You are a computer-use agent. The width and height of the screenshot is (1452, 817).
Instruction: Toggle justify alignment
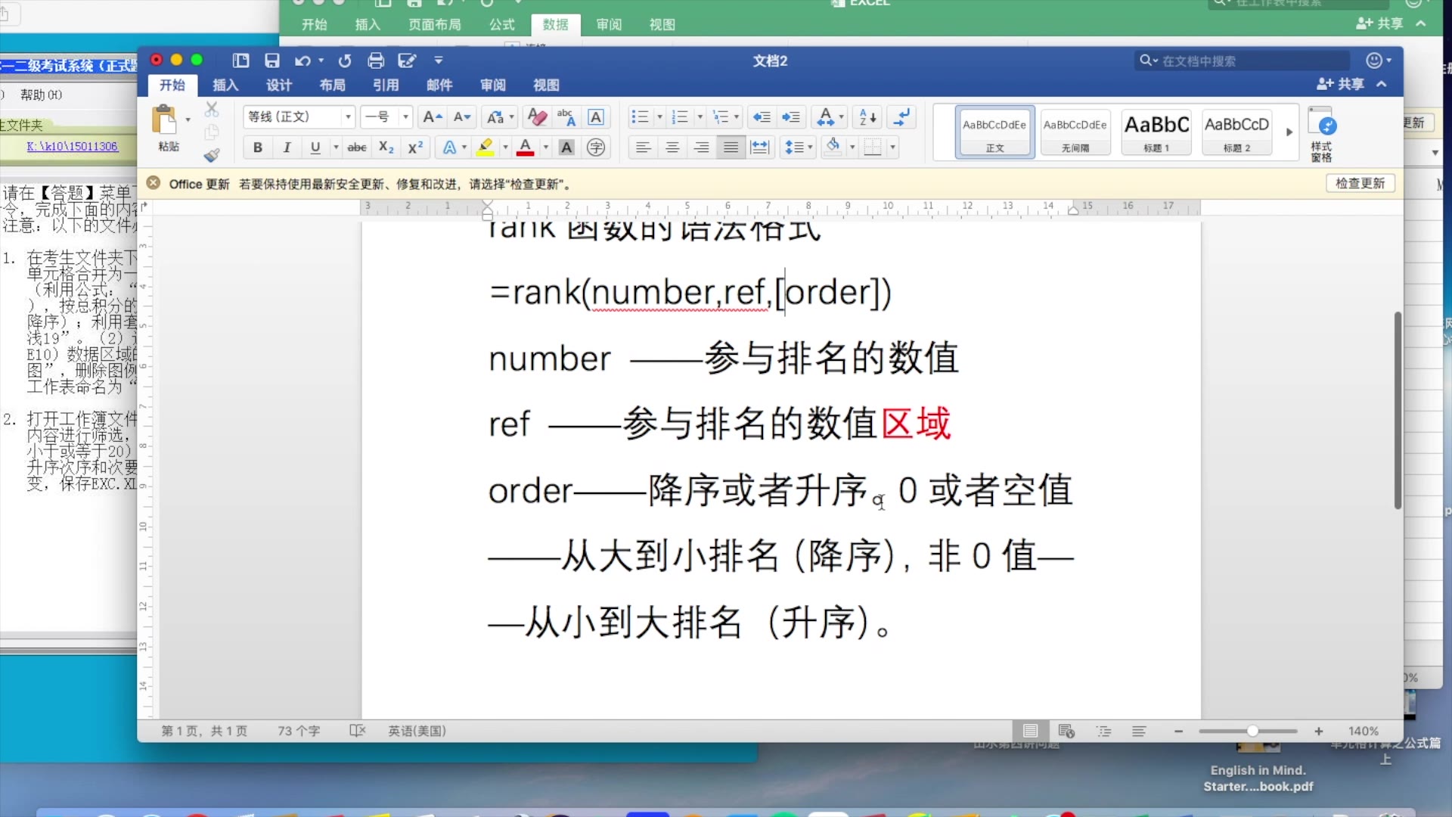click(731, 148)
